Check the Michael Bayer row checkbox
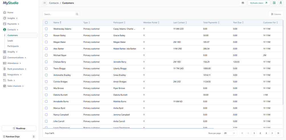This screenshot has width=286, height=140. pyautogui.click(x=46, y=55)
